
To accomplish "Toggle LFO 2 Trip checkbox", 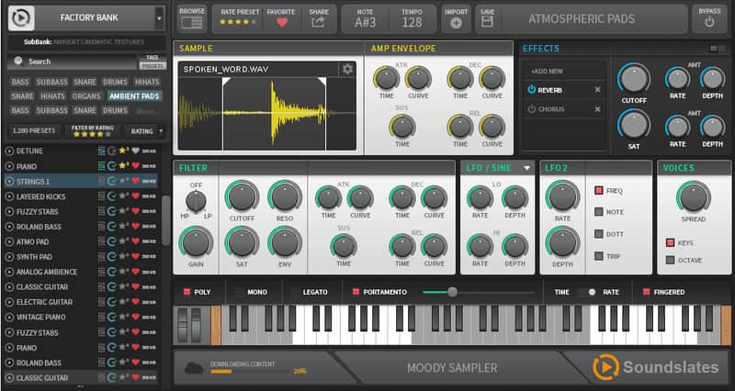I will pos(599,256).
